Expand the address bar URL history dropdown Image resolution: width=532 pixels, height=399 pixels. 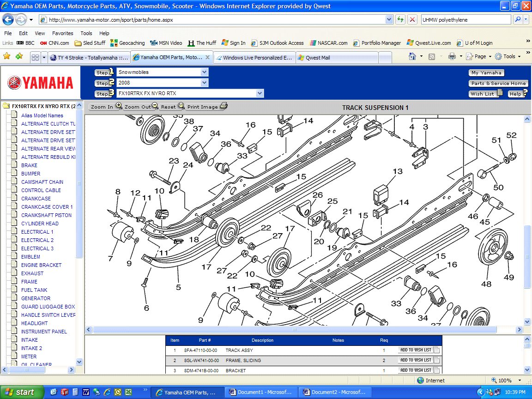(x=389, y=20)
